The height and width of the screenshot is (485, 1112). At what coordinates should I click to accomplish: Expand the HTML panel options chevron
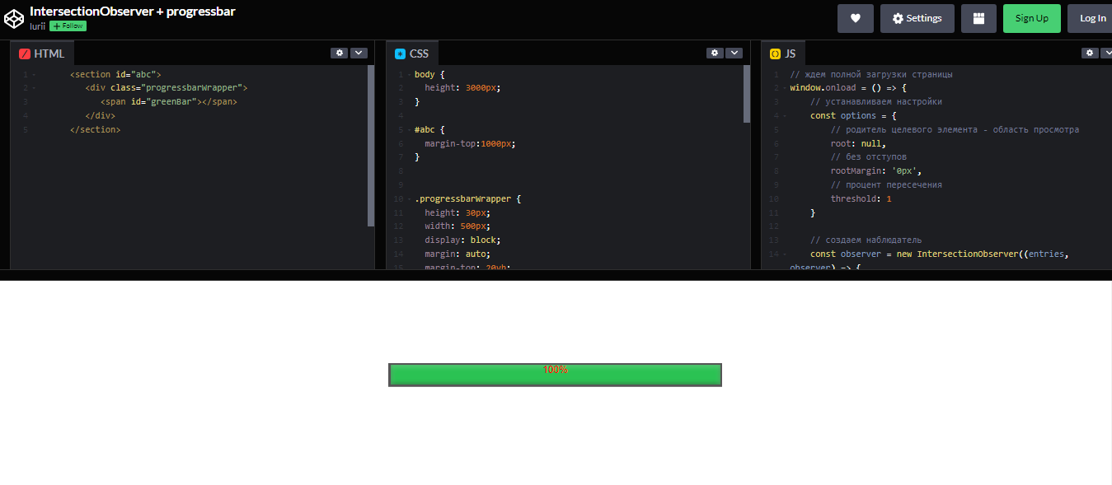tap(359, 53)
